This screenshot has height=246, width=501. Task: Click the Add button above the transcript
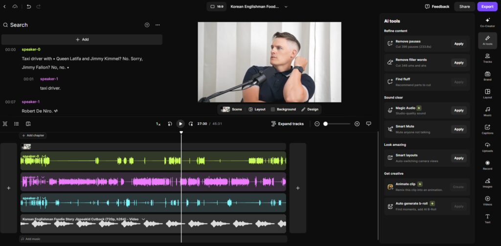pos(82,40)
